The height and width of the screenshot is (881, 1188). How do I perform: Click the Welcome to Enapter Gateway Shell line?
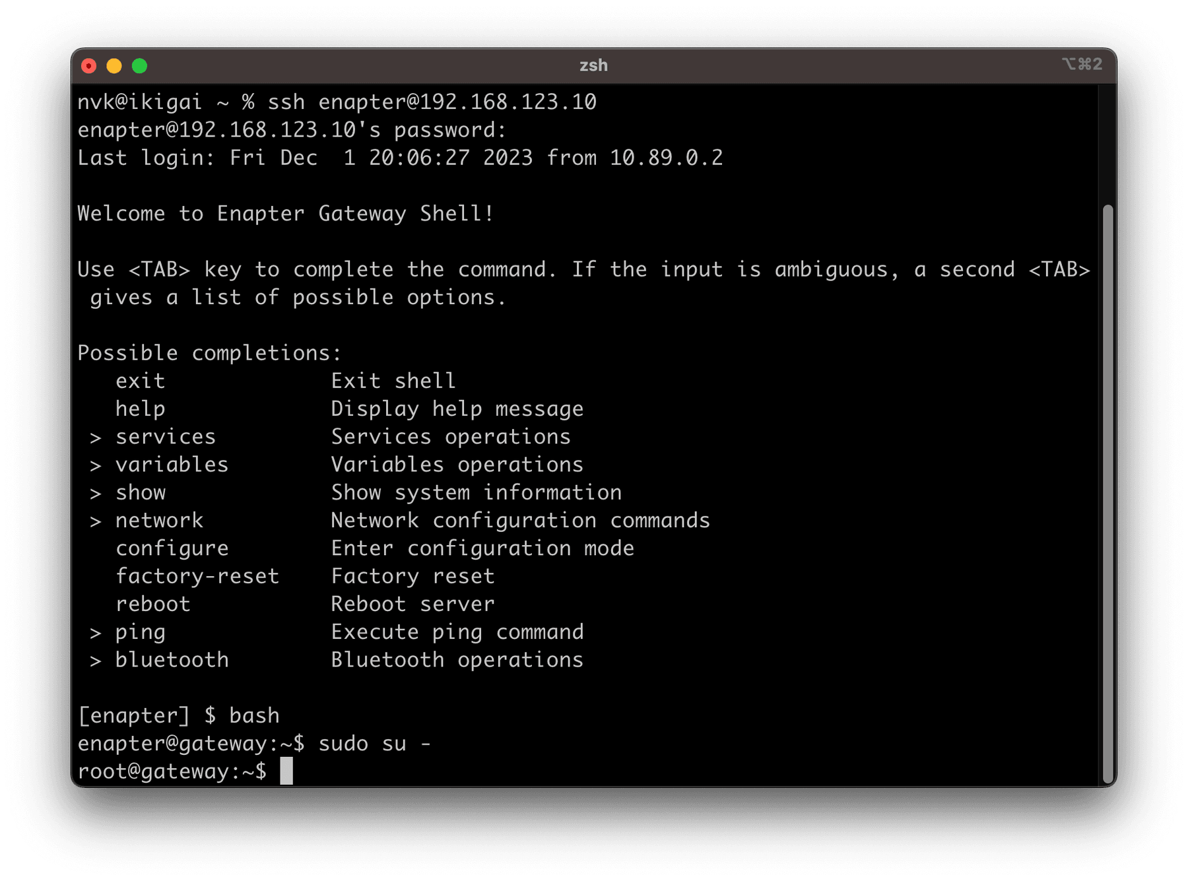click(285, 213)
